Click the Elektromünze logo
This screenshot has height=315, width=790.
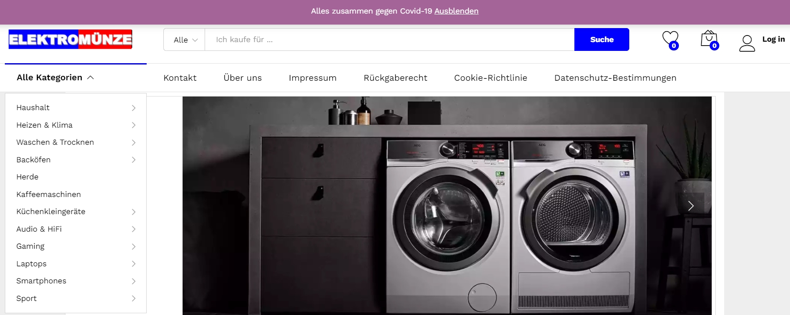point(70,39)
